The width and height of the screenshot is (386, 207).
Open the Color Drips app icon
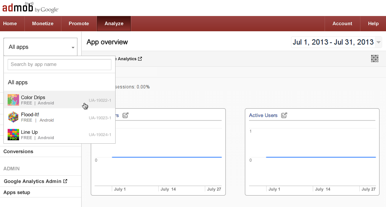click(x=13, y=100)
